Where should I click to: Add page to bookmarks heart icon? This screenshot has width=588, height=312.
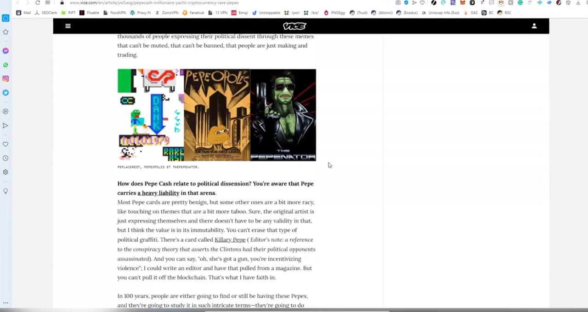point(423,3)
